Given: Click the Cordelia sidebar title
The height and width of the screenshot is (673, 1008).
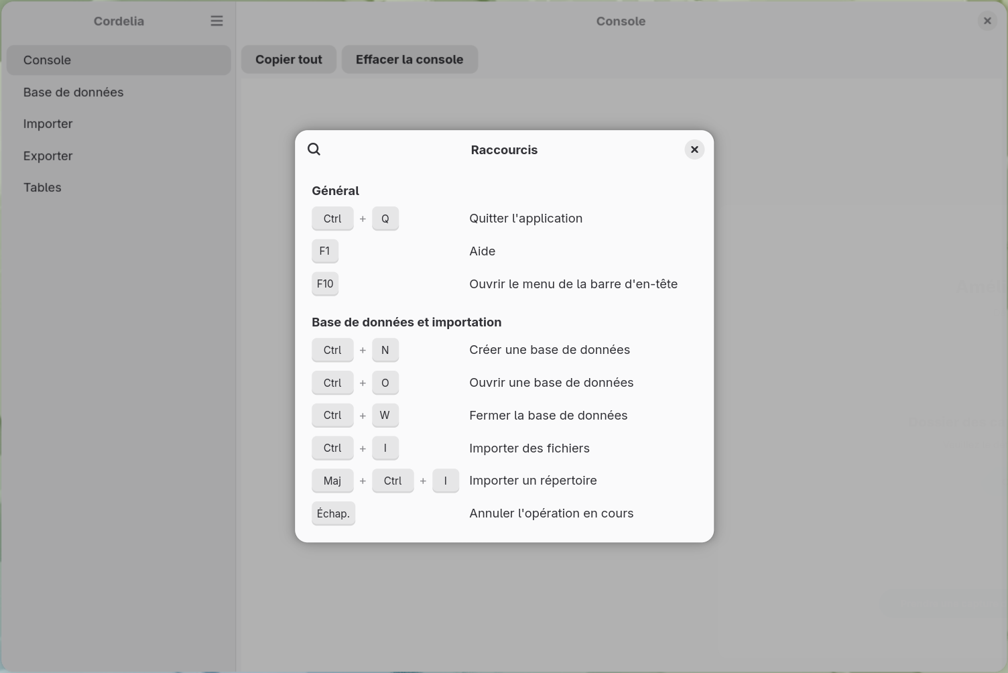Looking at the screenshot, I should (x=119, y=21).
